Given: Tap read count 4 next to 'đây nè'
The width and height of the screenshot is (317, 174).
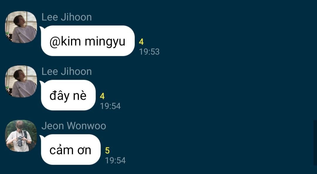Looking at the screenshot, I should coord(102,96).
